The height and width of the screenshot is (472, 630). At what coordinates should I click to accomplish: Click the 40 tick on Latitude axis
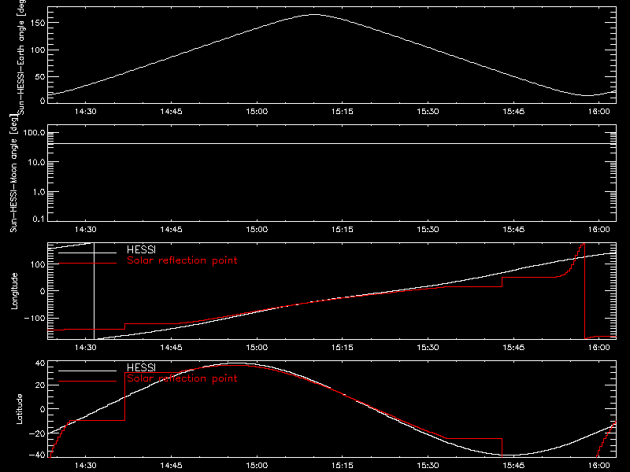point(41,363)
